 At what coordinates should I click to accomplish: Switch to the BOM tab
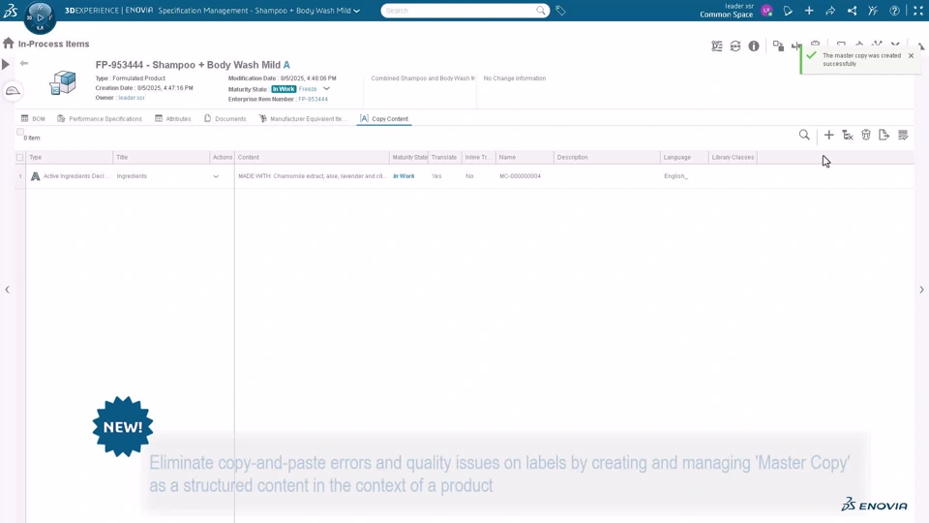click(33, 118)
